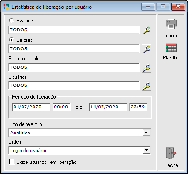Image resolution: width=188 pixels, height=174 pixels.
Task: Minimize the Estatística de liberação window
Action: click(x=148, y=7)
